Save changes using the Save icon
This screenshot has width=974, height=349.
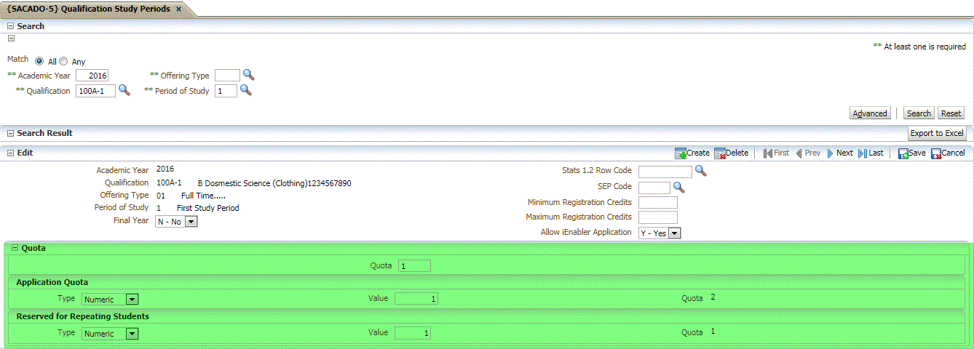(903, 153)
